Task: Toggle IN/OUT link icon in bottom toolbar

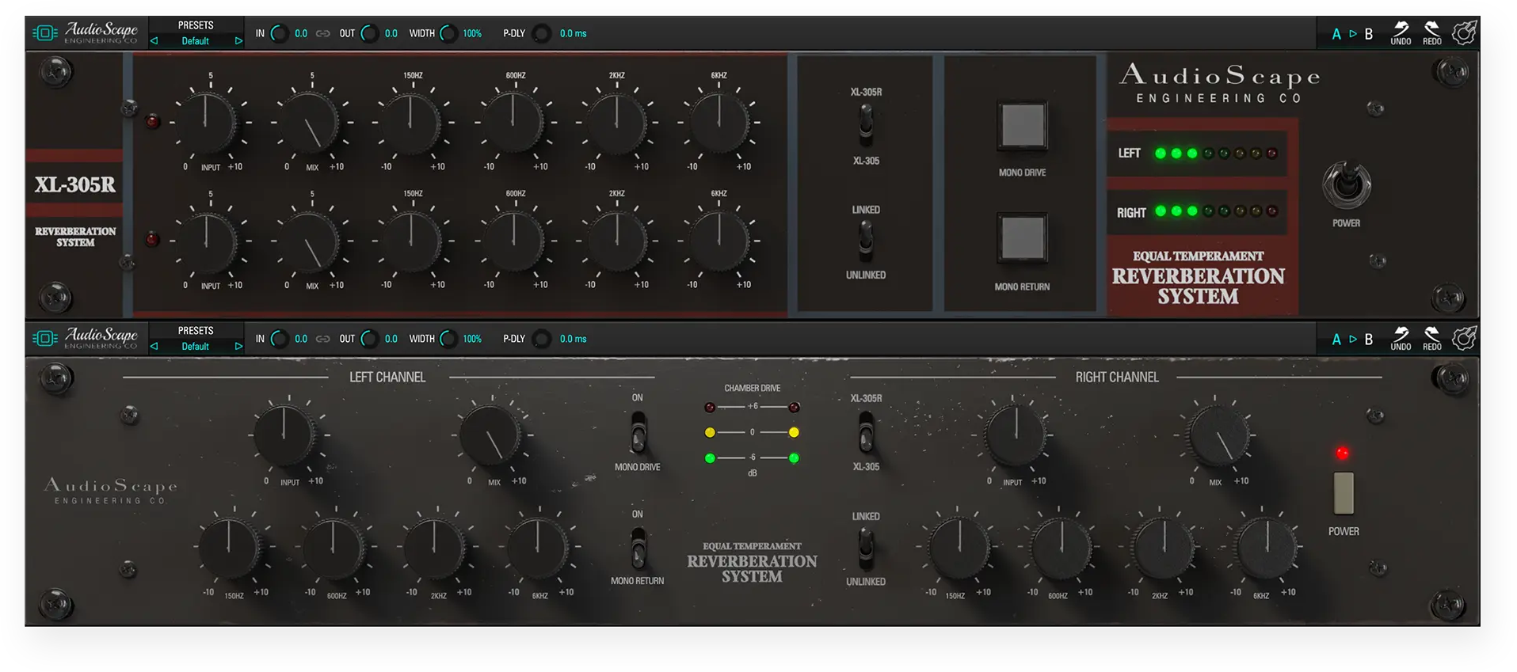Action: tap(323, 339)
